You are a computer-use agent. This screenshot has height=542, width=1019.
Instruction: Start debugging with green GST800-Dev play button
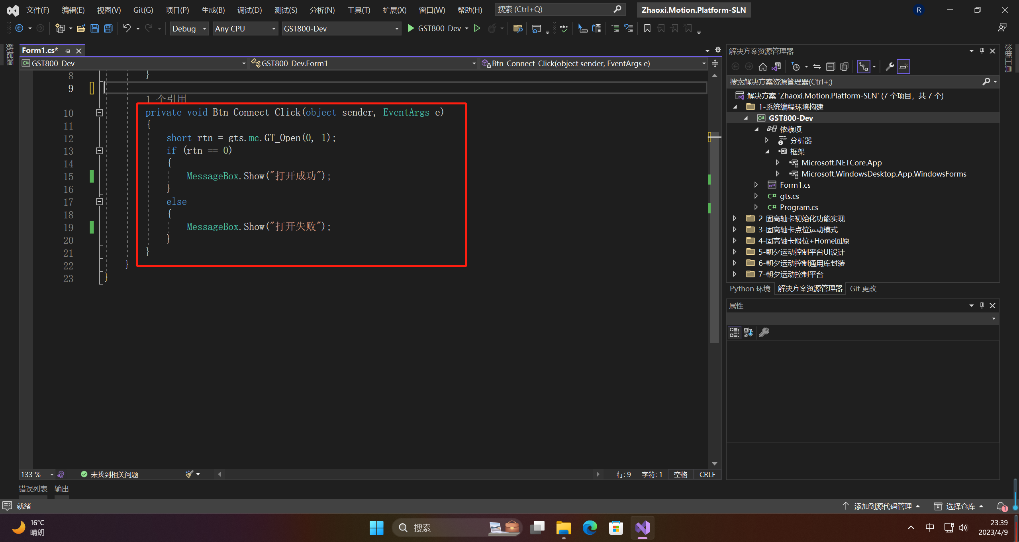click(411, 28)
